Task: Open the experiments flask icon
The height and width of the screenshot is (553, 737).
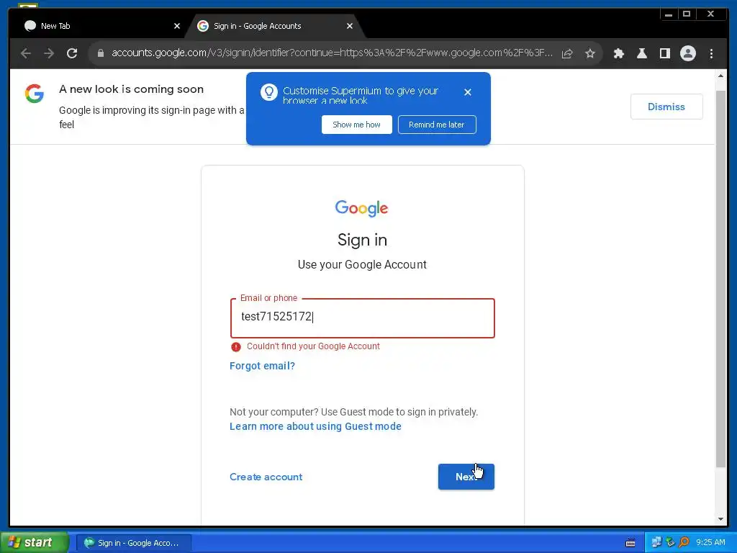Action: (x=641, y=53)
